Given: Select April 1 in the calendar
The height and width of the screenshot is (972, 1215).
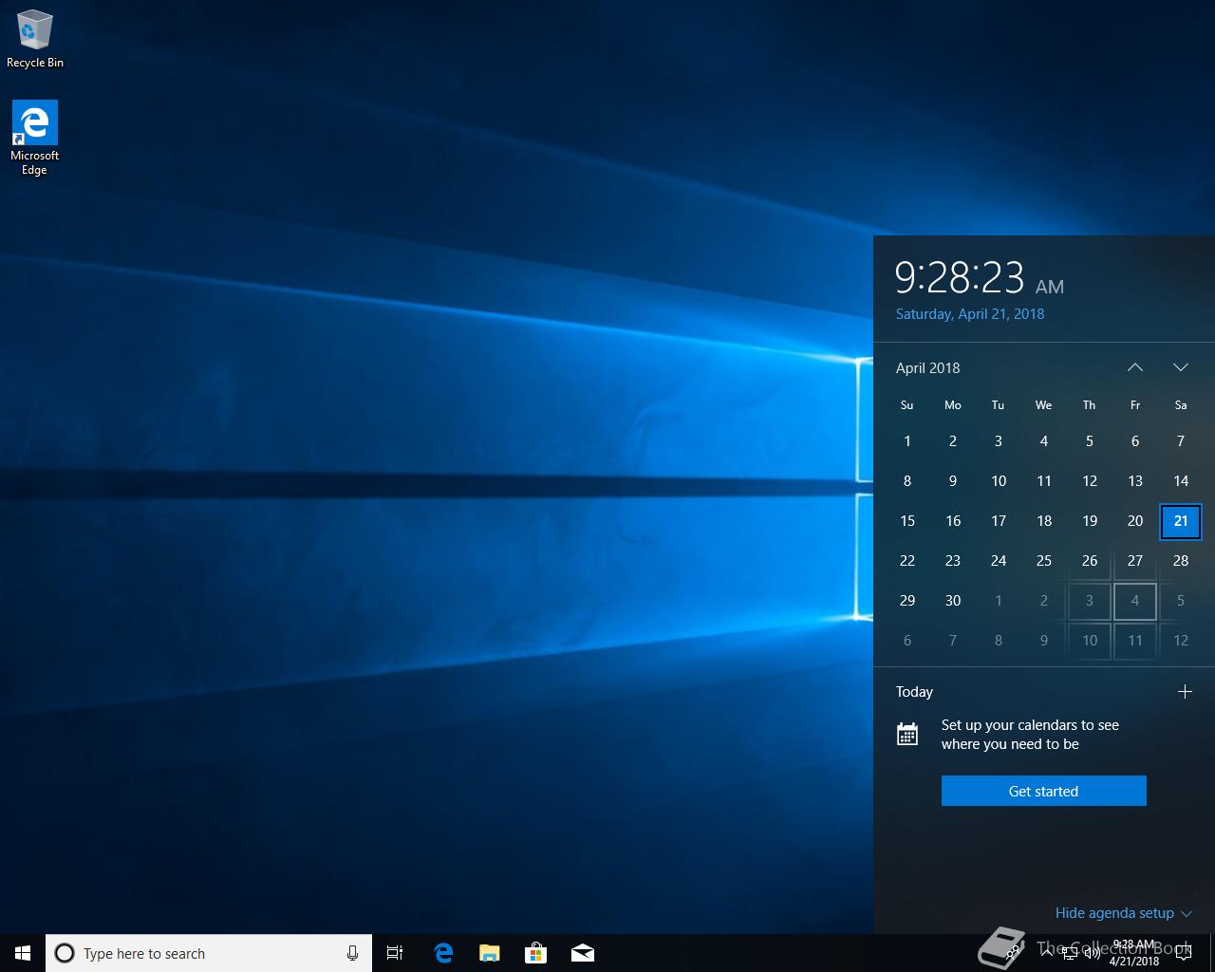Looking at the screenshot, I should 907,441.
